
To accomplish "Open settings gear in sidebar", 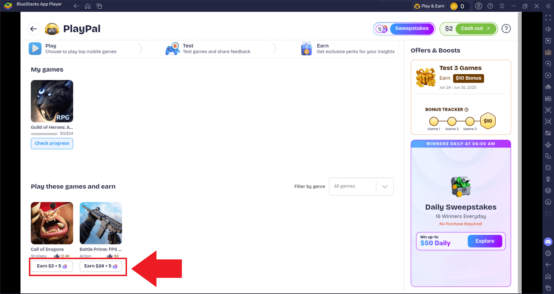I will point(548,253).
